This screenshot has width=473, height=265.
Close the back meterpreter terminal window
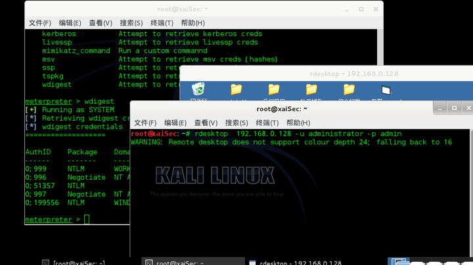coord(376,9)
